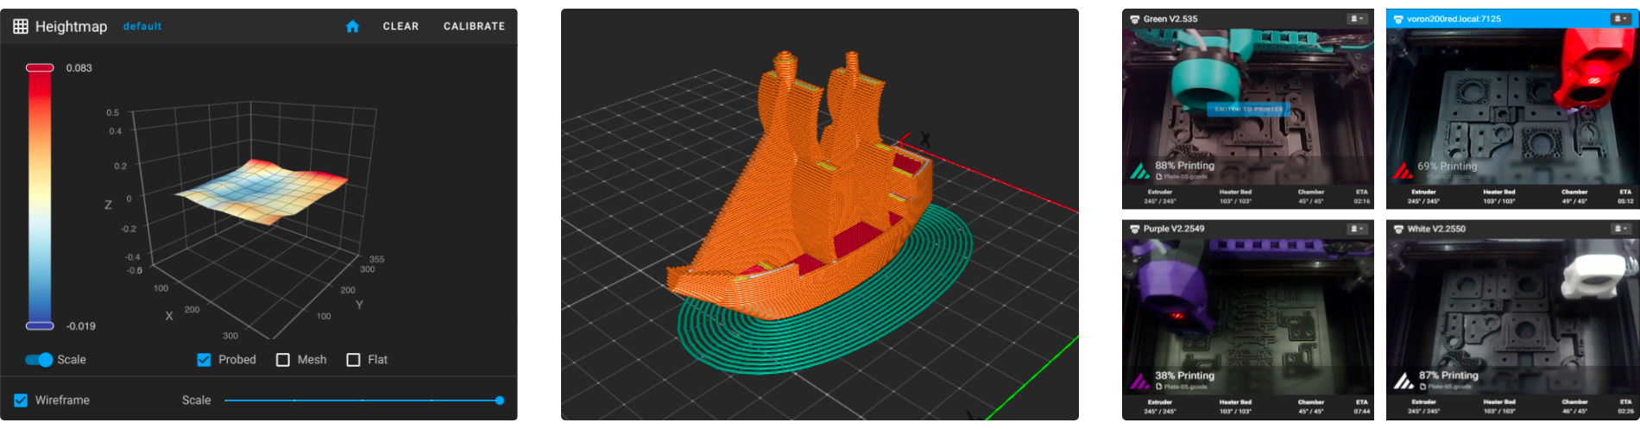Click the CALIBRATE button
Image resolution: width=1640 pixels, height=429 pixels.
[474, 27]
